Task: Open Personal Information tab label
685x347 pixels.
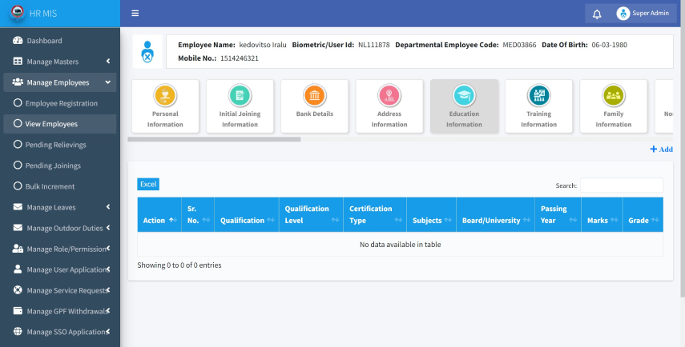Action: coord(165,119)
